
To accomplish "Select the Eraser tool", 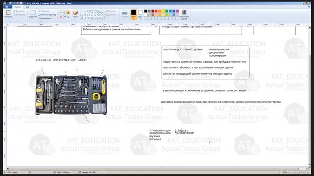I will (60, 17).
